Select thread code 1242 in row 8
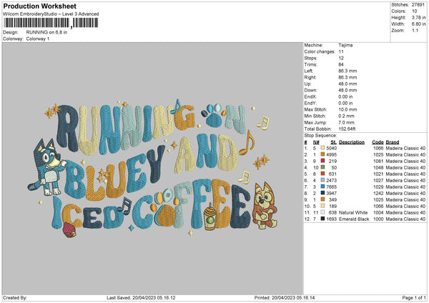 click(378, 194)
